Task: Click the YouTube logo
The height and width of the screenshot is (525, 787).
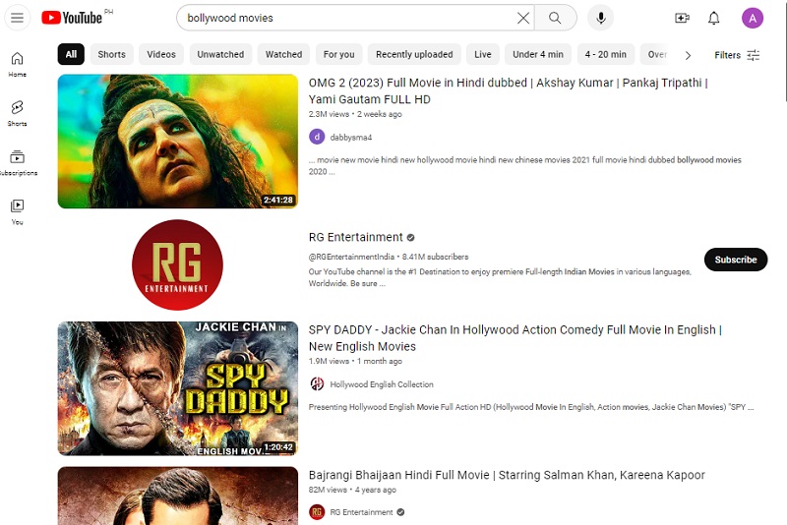Action: pos(72,18)
